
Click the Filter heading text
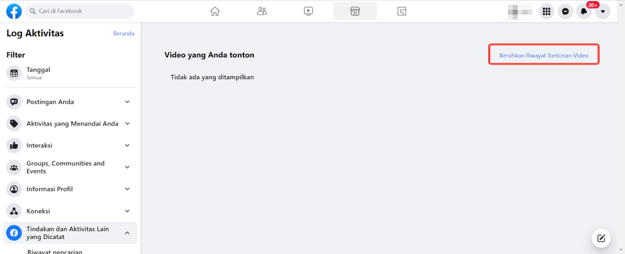[16, 55]
